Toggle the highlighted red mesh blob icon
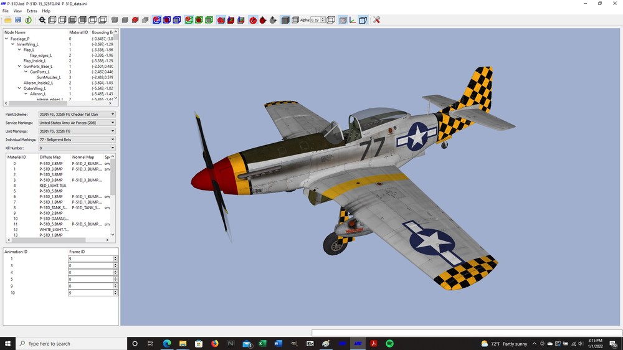623x350 pixels. pyautogui.click(x=221, y=20)
